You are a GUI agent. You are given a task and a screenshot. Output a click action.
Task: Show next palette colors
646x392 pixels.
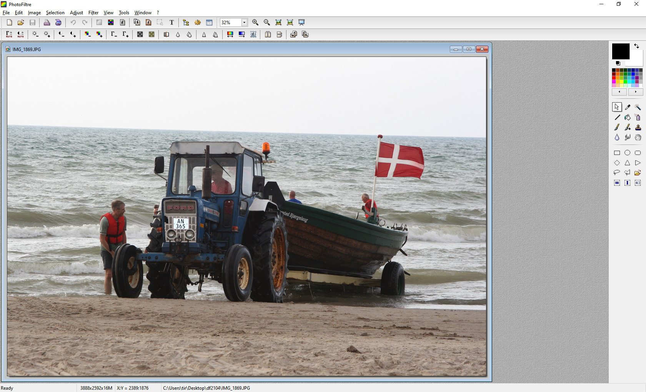[x=635, y=92]
